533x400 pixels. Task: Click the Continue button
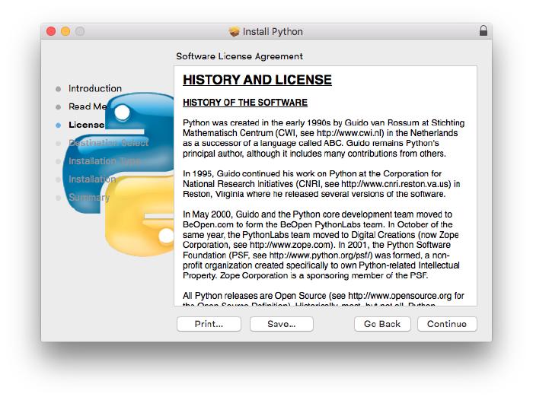[447, 324]
